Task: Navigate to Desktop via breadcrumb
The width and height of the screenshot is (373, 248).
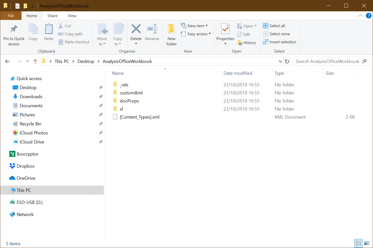Action: 86,61
